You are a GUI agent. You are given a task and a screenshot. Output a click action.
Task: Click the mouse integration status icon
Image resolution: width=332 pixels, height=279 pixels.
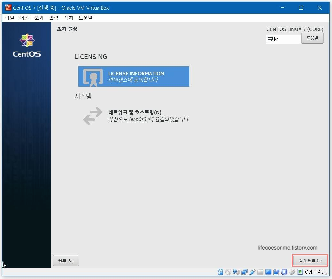[292, 272]
